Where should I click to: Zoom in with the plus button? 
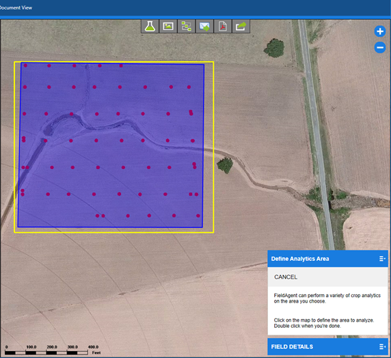[x=380, y=31]
